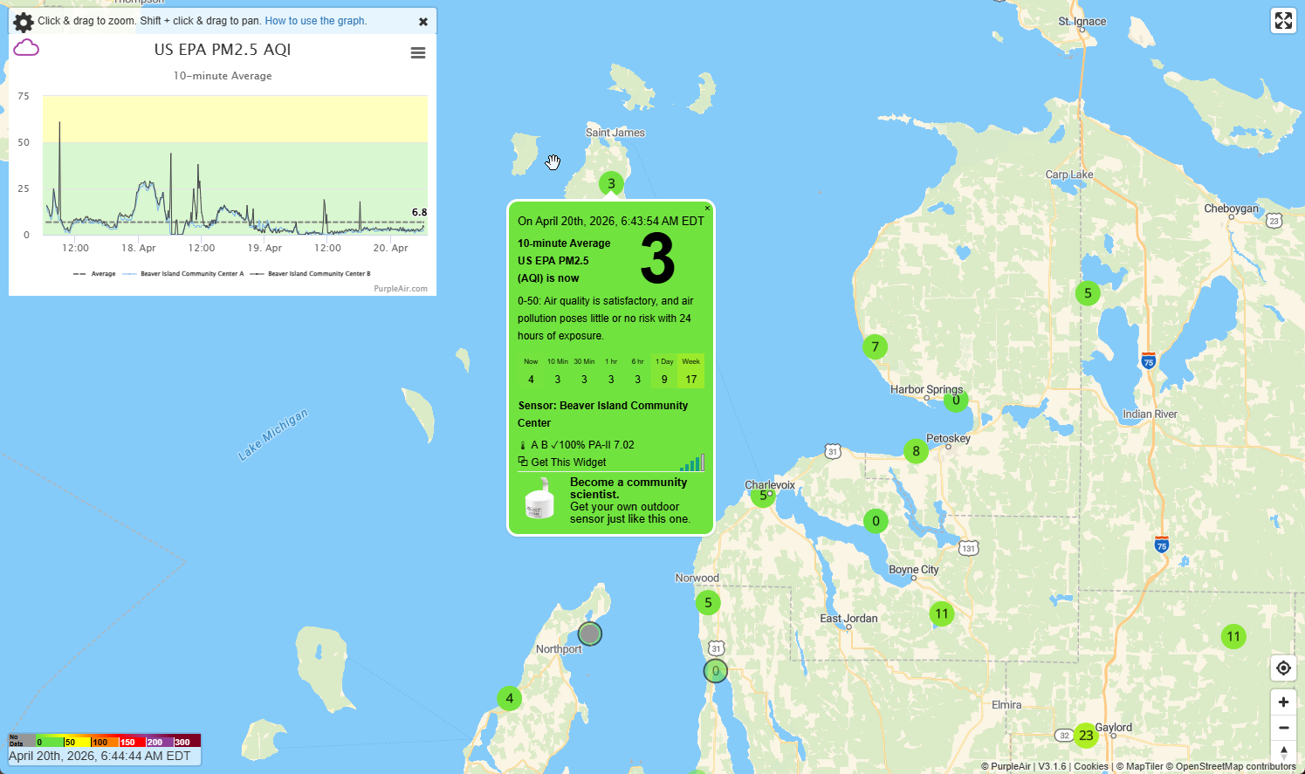Locate my position on the map
Viewport: 1305px width, 774px height.
tap(1283, 668)
